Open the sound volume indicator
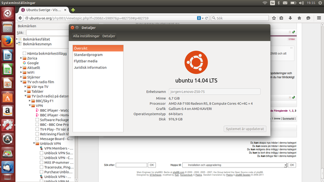324x182 pixels. pos(301,3)
